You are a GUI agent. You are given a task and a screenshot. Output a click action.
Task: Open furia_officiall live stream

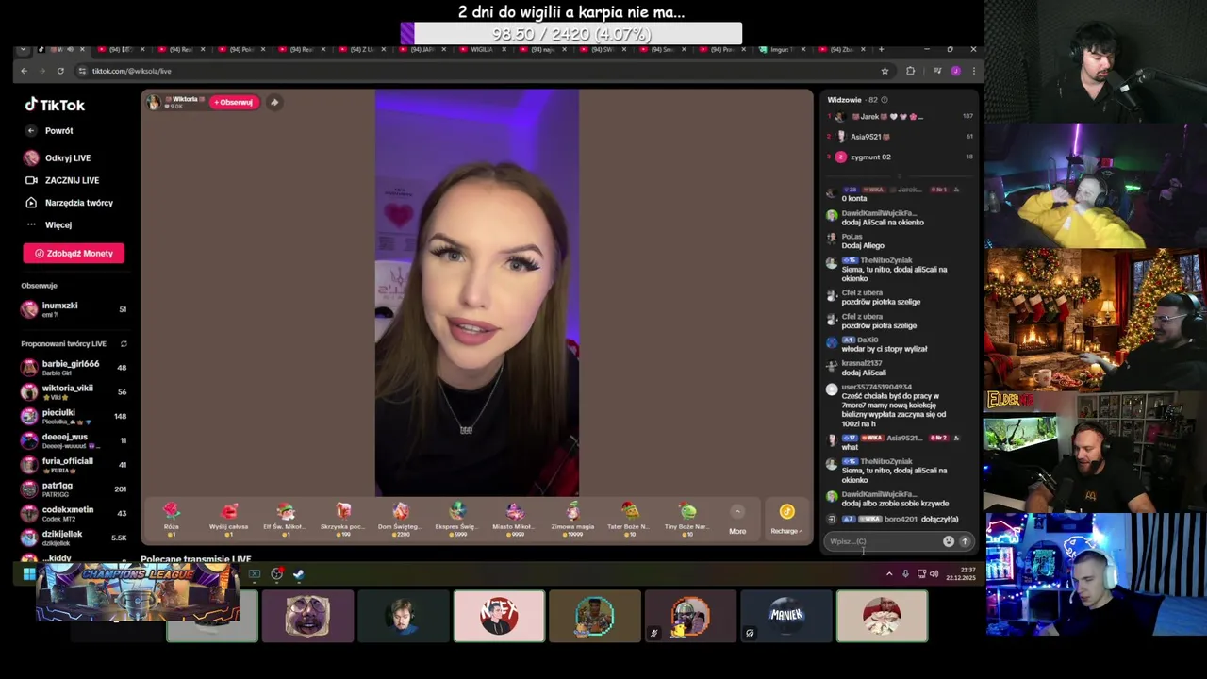74,465
